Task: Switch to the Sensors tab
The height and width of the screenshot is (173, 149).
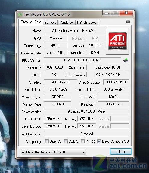Action: point(50,23)
